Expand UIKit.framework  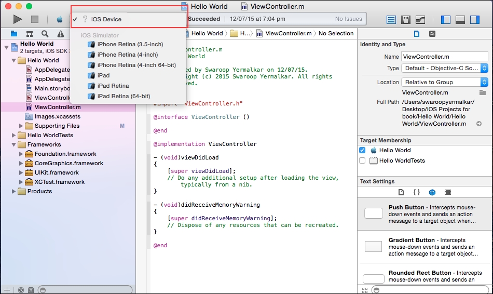21,172
